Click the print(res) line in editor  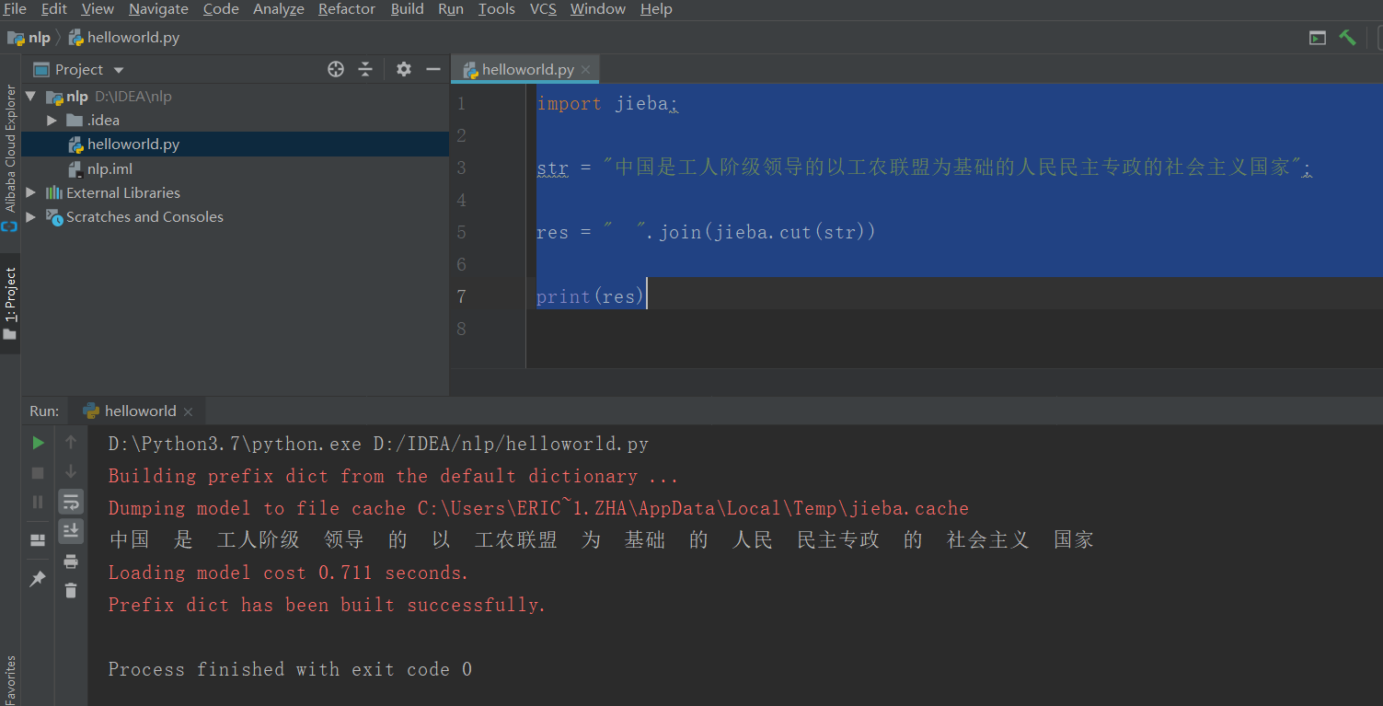592,296
